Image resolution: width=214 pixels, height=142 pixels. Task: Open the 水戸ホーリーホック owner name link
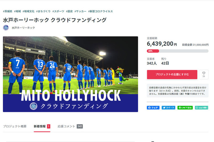(23, 28)
